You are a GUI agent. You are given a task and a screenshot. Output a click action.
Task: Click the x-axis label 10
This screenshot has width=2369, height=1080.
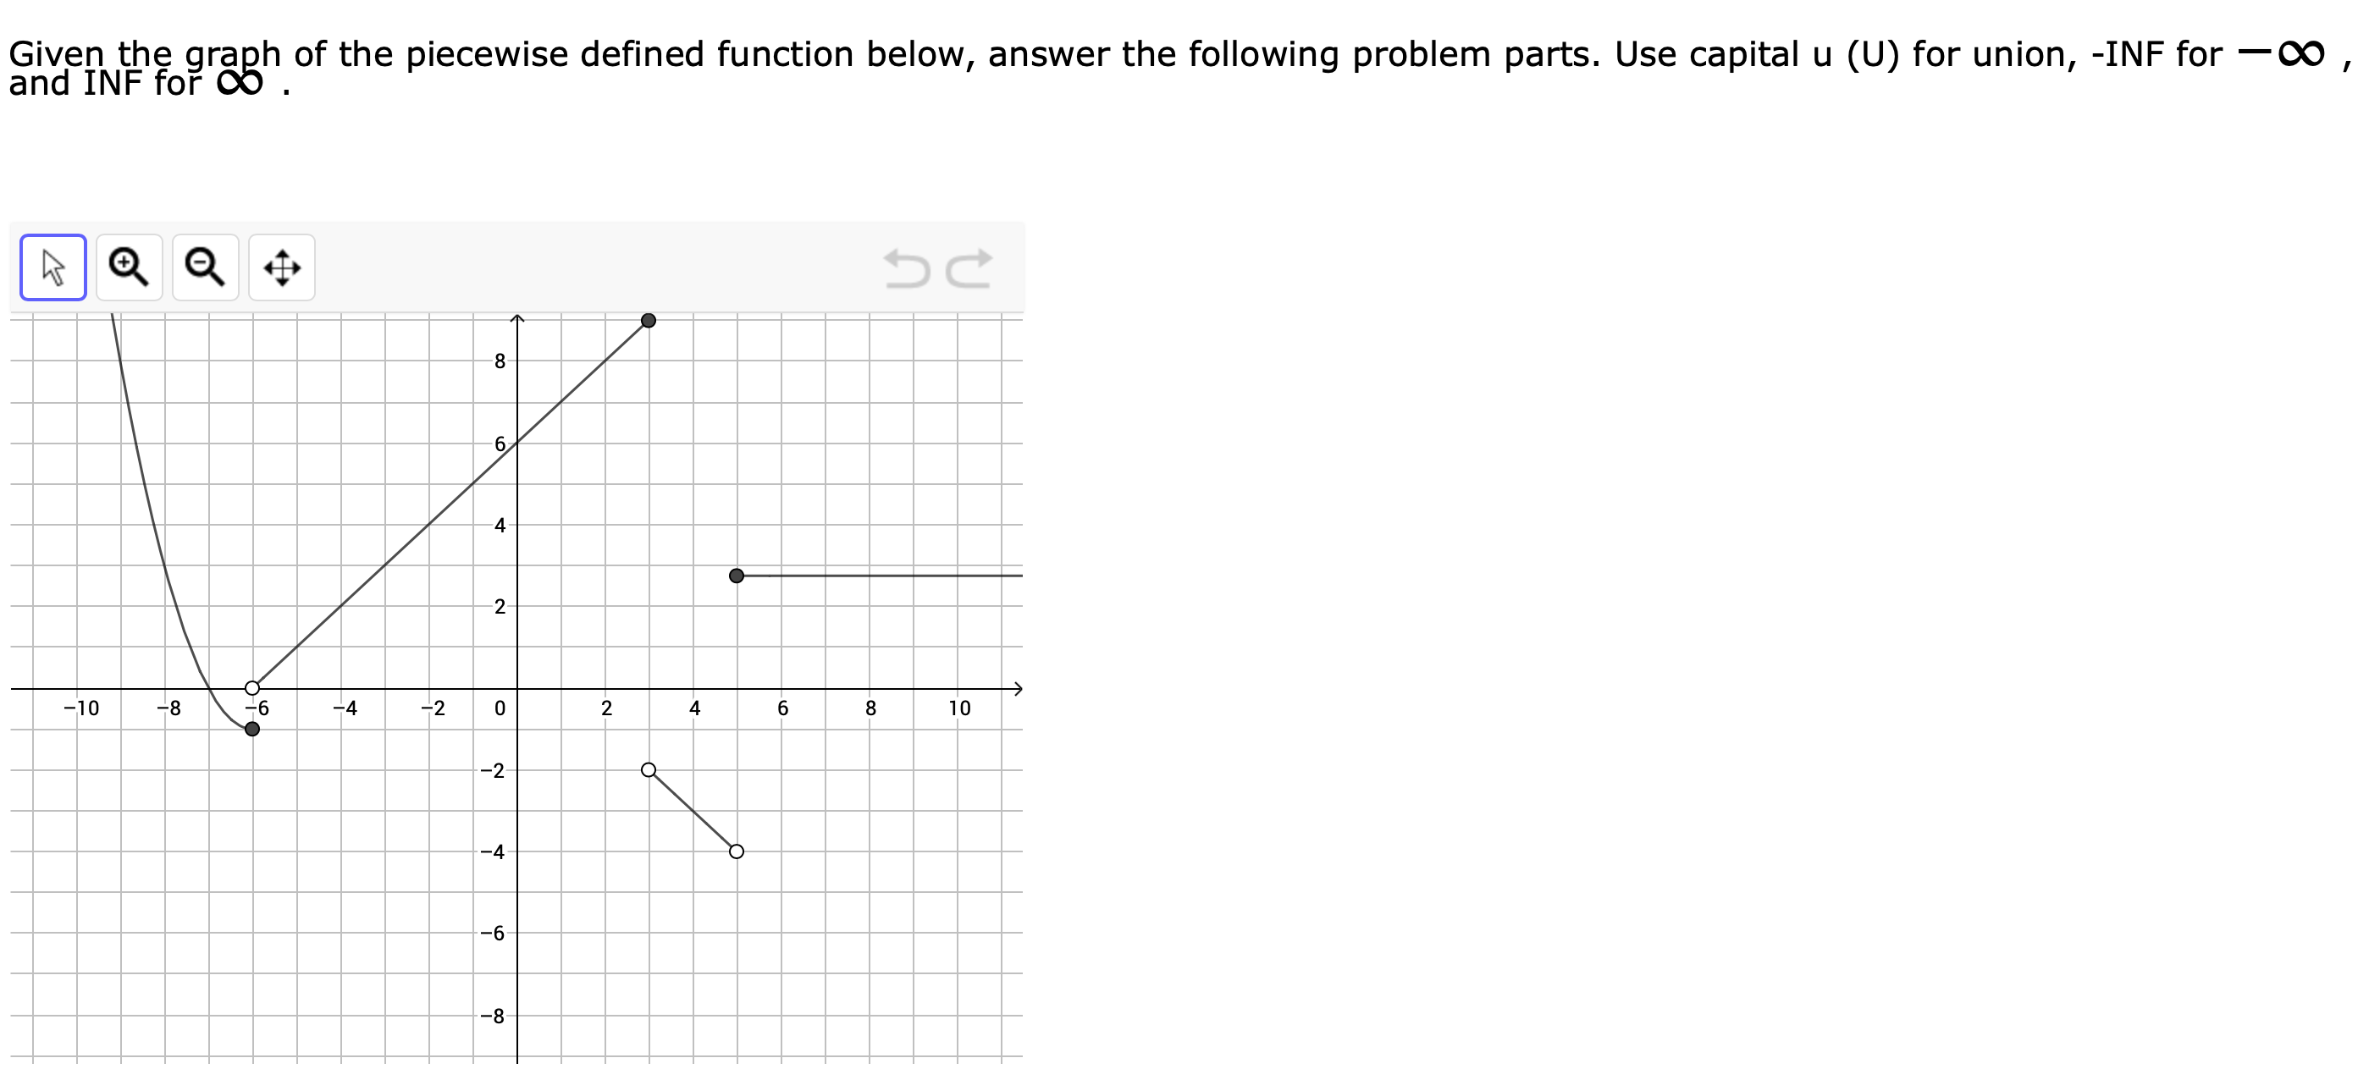pyautogui.click(x=960, y=707)
